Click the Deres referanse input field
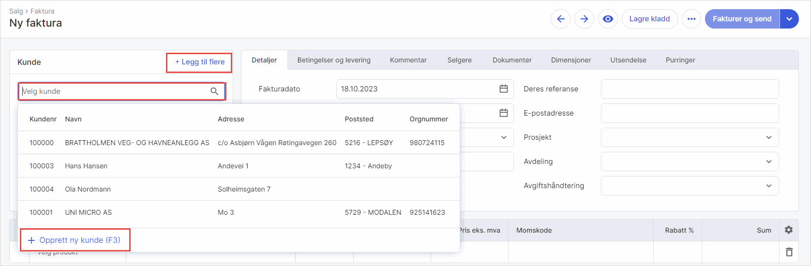This screenshot has width=811, height=266. point(690,89)
